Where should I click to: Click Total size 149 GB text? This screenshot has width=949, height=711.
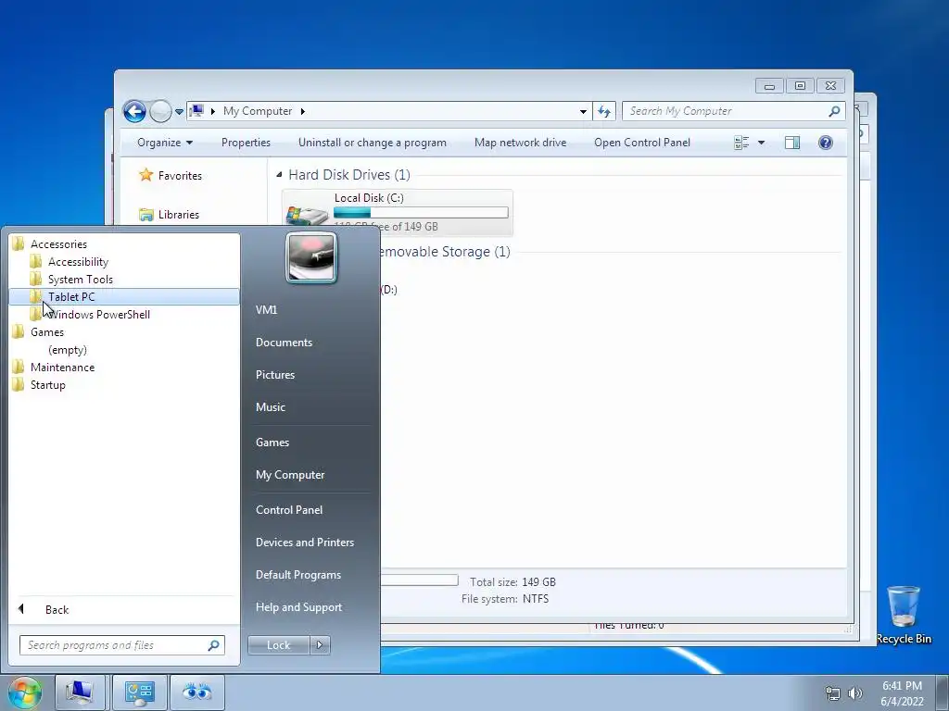(x=512, y=582)
